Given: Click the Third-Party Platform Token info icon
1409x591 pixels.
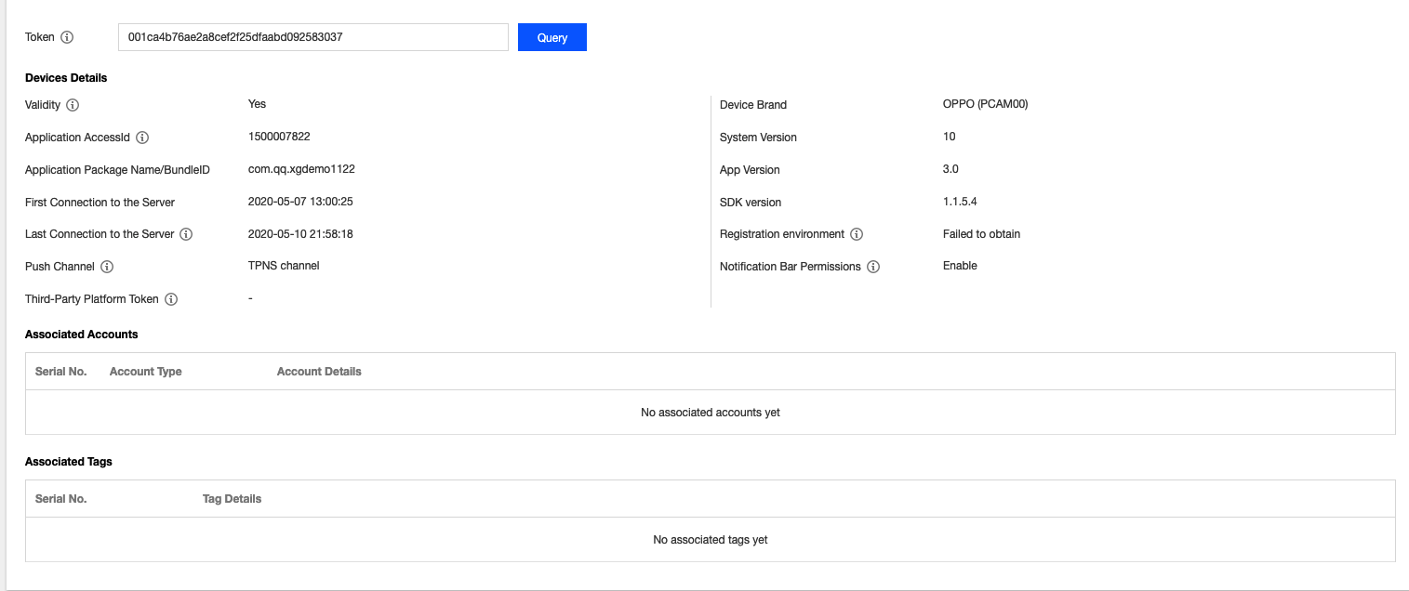Looking at the screenshot, I should 171,299.
